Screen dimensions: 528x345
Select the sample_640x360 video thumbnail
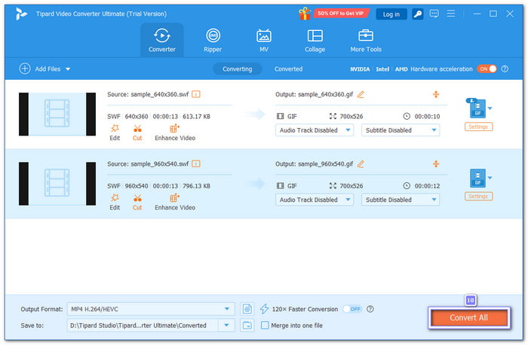57,114
